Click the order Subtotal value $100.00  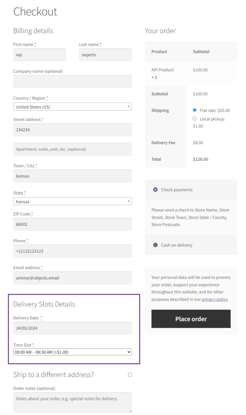point(200,94)
